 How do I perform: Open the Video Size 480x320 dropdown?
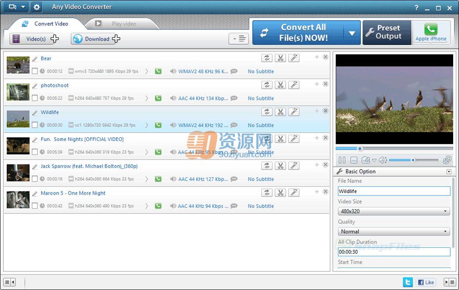[x=394, y=211]
